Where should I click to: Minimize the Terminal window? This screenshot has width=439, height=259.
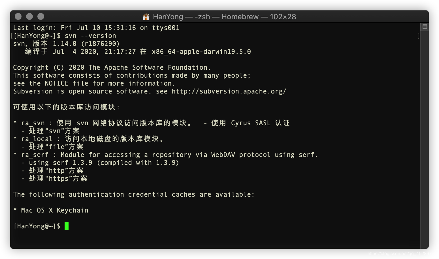click(x=29, y=16)
